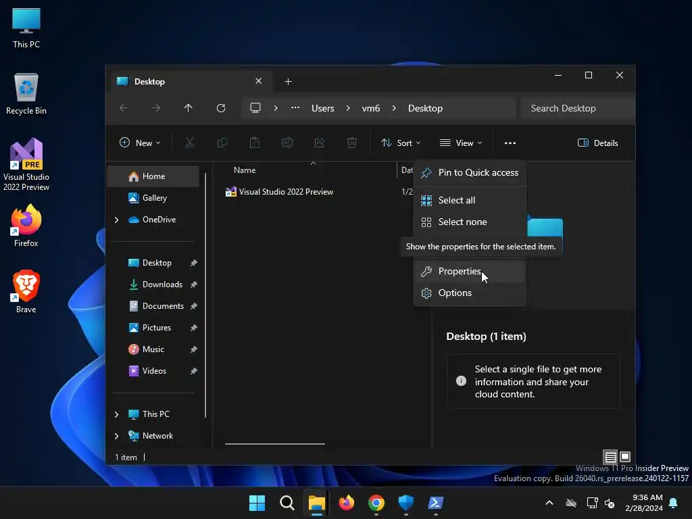This screenshot has width=692, height=519.
Task: Open the Windows Start menu
Action: (x=257, y=503)
